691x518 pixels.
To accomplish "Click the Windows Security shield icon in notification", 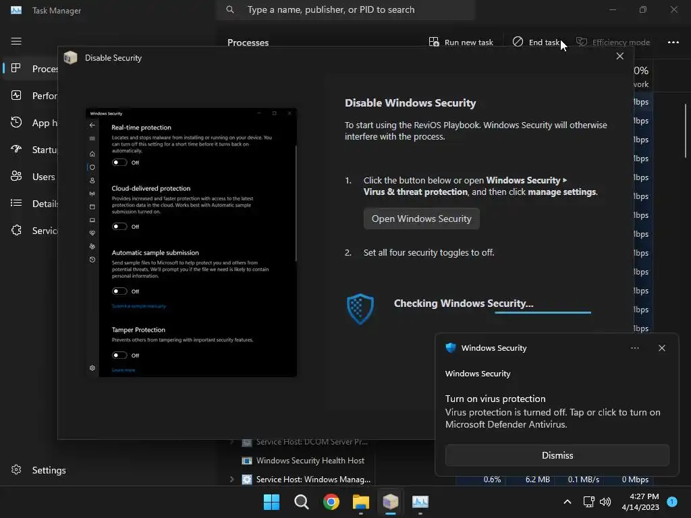I will (450, 347).
